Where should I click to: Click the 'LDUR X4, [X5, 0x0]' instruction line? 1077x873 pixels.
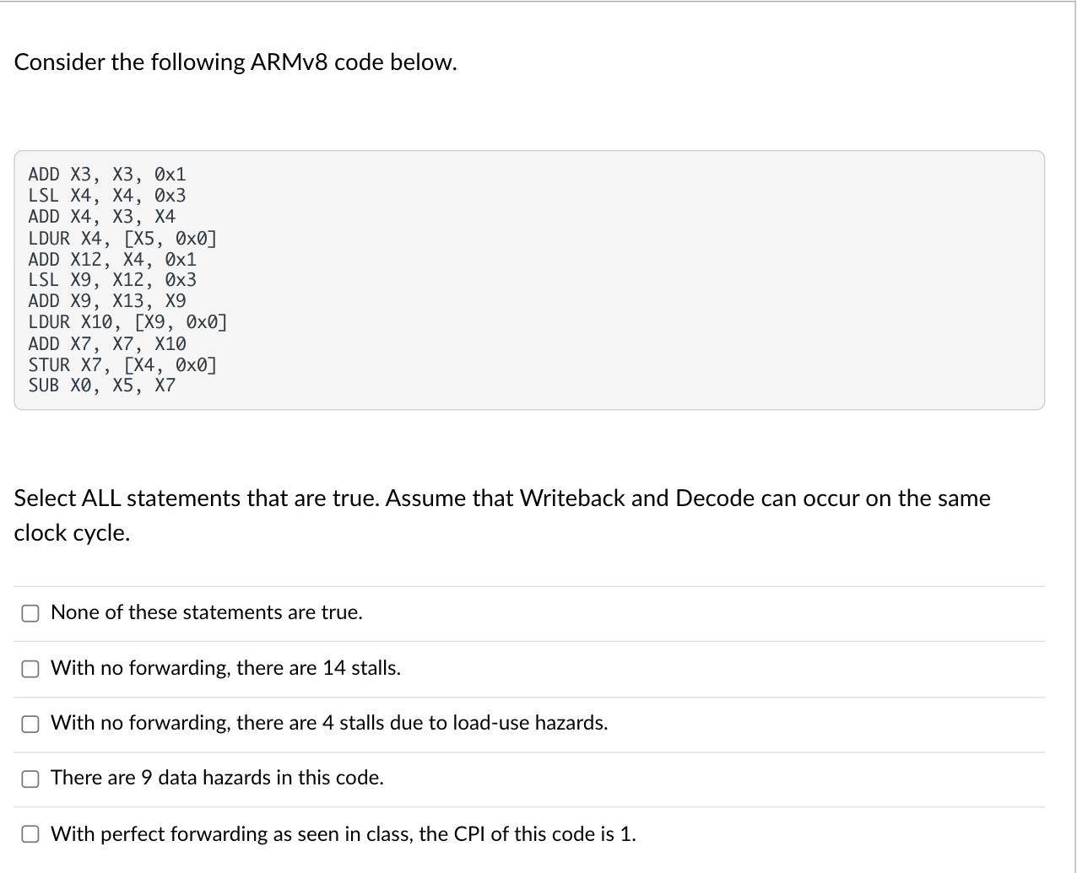122,238
